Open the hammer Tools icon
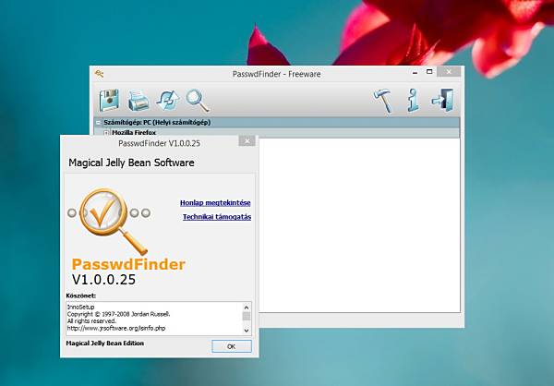 pyautogui.click(x=383, y=101)
